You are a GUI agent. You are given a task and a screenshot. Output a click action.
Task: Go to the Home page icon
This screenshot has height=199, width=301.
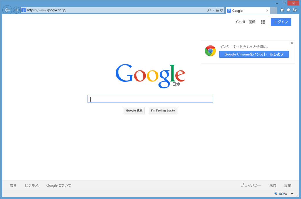[282, 10]
